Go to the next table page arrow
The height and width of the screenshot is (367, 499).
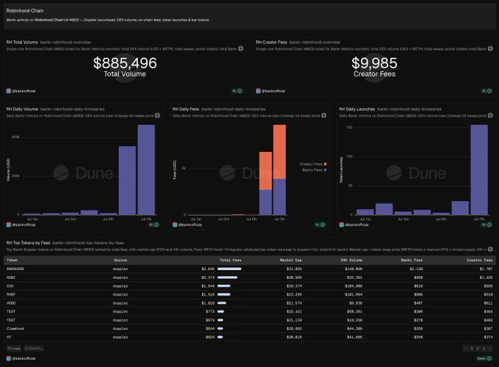(x=489, y=349)
